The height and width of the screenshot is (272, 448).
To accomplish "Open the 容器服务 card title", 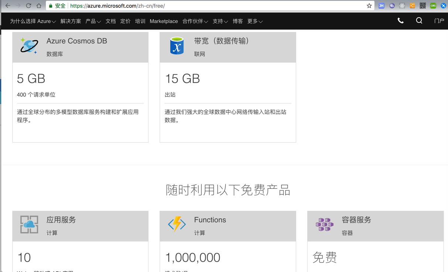I will click(356, 220).
